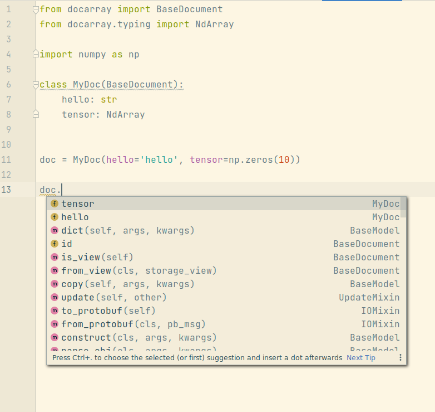This screenshot has height=412, width=435.
Task: Click the NdArray annotation on line 8
Action: tap(125, 114)
